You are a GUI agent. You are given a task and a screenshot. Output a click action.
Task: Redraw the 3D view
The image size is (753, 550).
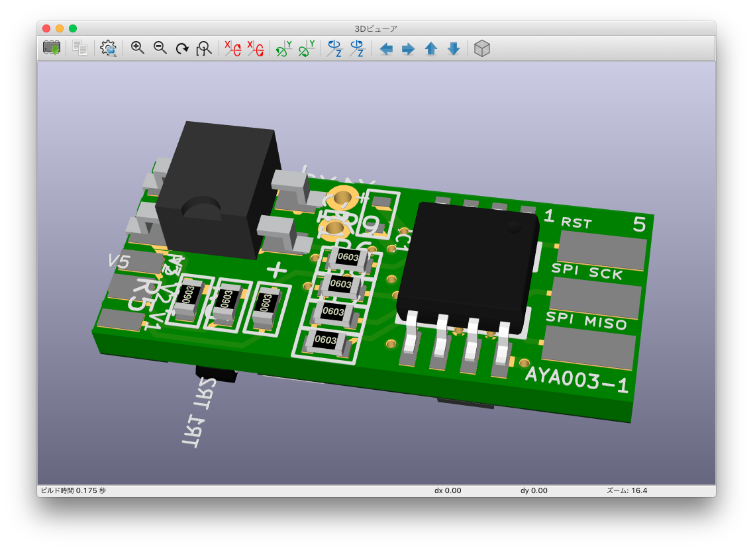pos(182,48)
